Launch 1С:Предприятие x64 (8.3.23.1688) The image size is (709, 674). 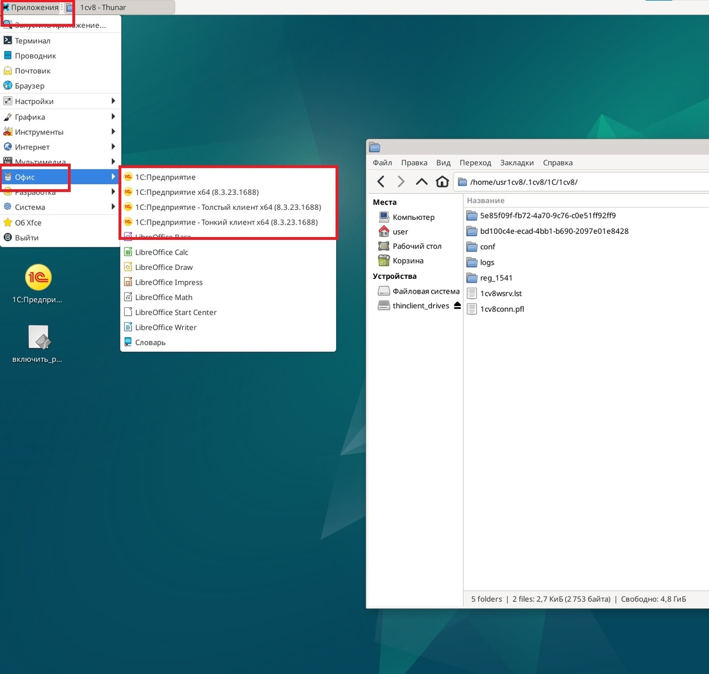pos(228,192)
